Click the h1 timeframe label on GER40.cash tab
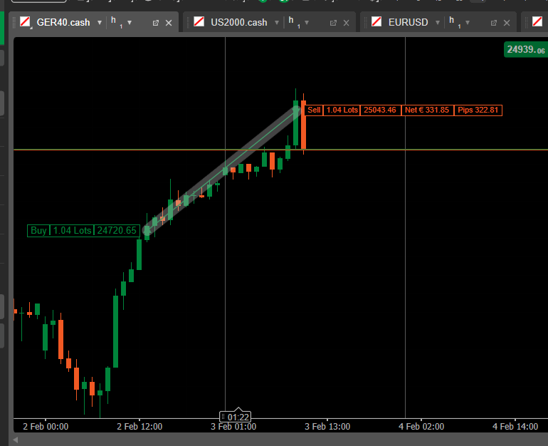This screenshot has width=548, height=446. (117, 22)
